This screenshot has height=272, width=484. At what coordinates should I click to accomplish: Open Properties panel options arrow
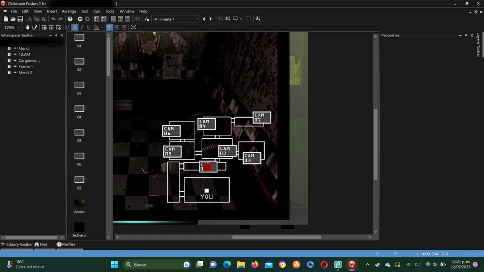(x=460, y=35)
